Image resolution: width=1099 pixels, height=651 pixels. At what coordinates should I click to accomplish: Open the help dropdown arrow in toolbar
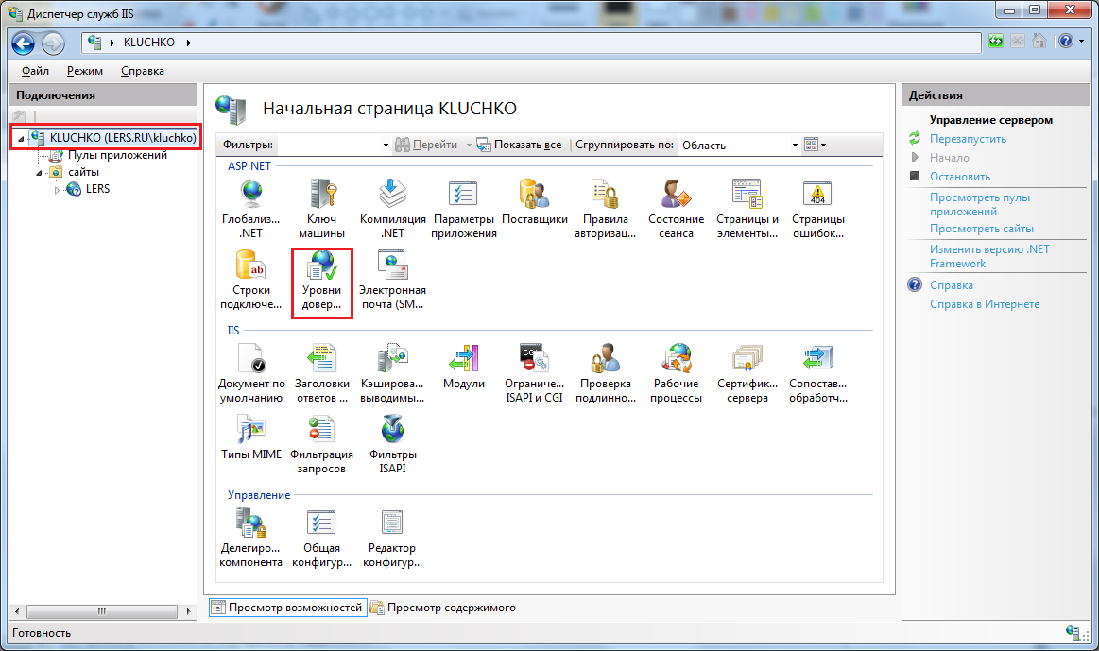[1081, 42]
